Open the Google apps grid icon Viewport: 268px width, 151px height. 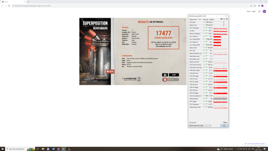pyautogui.click(x=259, y=11)
